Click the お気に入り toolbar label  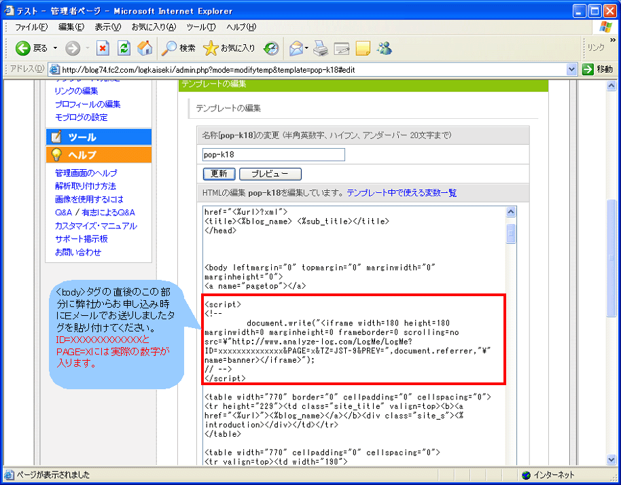tap(238, 48)
